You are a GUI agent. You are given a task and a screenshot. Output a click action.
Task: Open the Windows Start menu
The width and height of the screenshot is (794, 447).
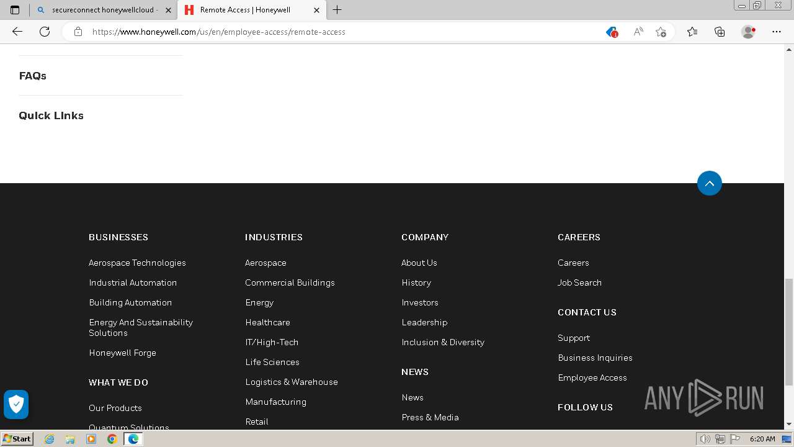[17, 439]
